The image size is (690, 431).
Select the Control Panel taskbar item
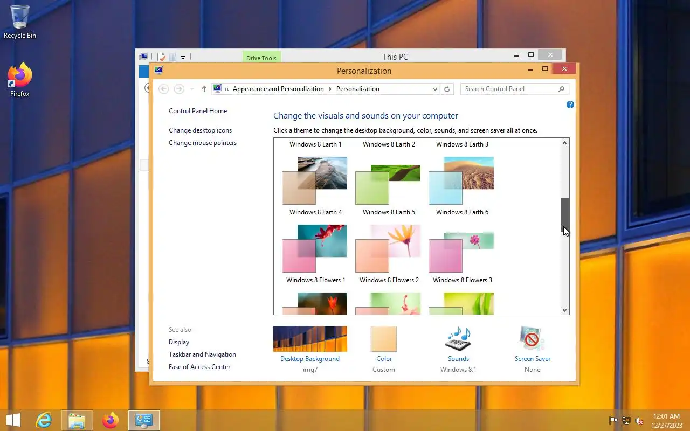click(x=144, y=420)
